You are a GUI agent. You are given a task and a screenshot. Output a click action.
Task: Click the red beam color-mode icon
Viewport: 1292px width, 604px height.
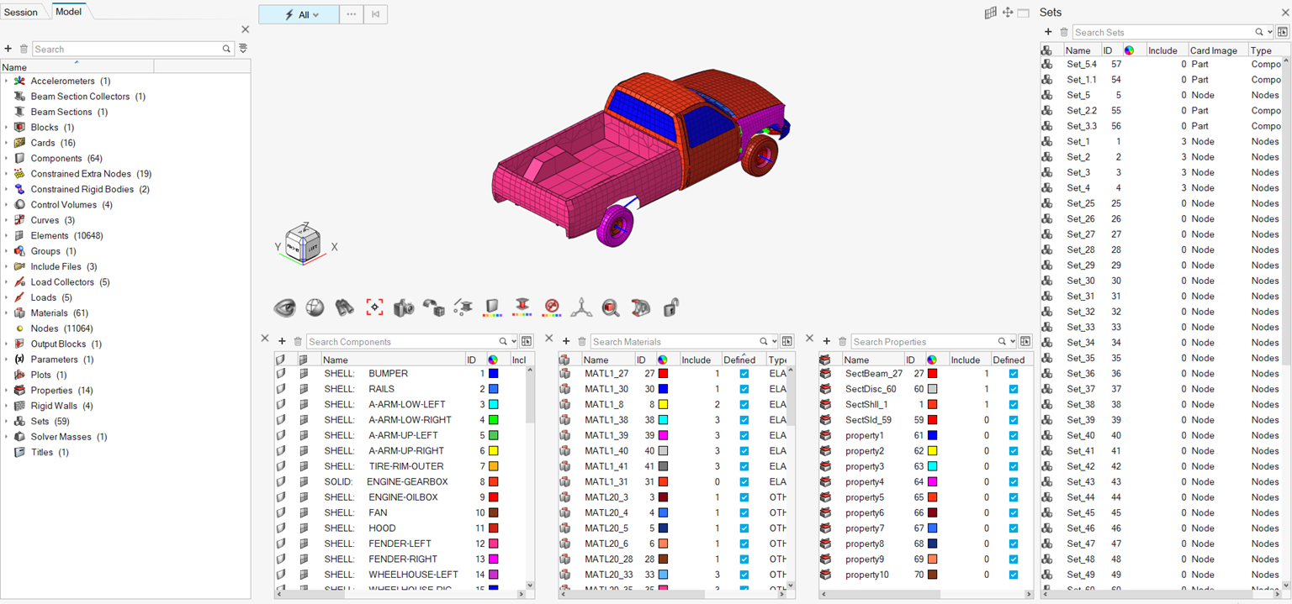522,307
